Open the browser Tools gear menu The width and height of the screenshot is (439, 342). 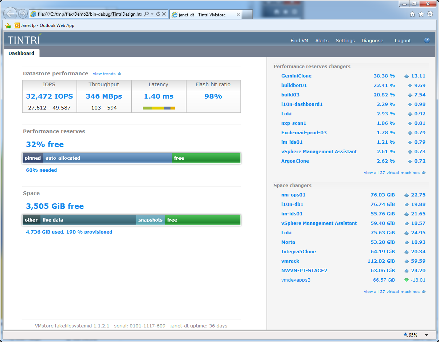coord(430,14)
